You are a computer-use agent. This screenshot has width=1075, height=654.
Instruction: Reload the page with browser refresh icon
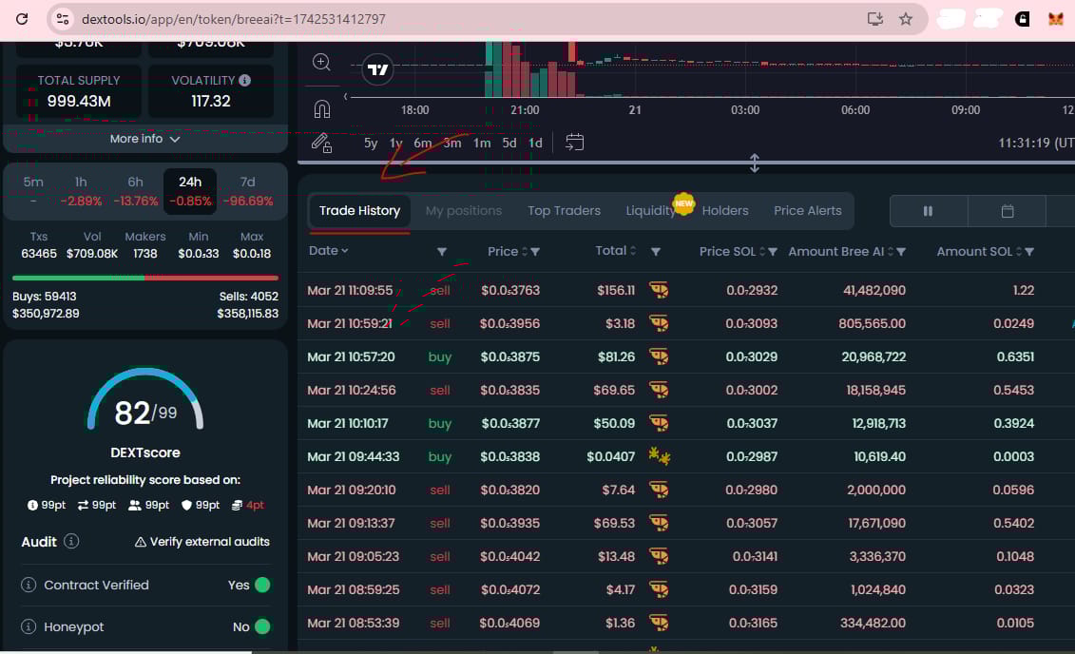pos(22,18)
